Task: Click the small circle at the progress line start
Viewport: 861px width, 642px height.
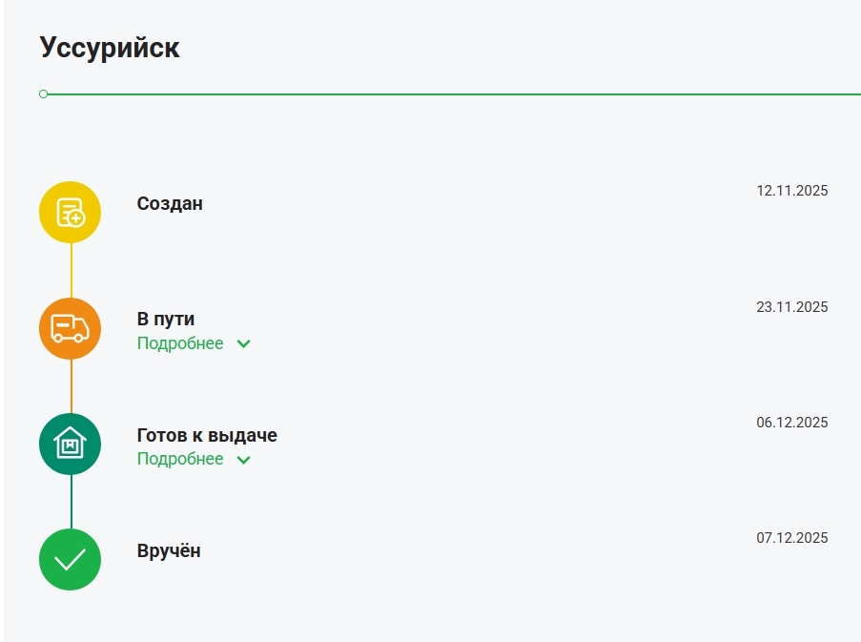Action: 43,94
